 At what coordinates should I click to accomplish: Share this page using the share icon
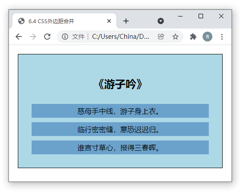click(x=161, y=37)
